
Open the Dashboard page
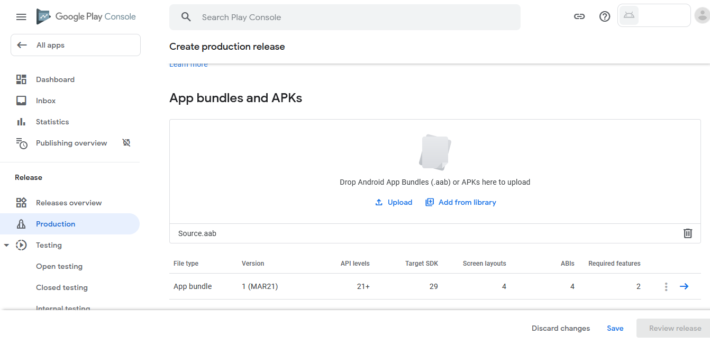(55, 79)
